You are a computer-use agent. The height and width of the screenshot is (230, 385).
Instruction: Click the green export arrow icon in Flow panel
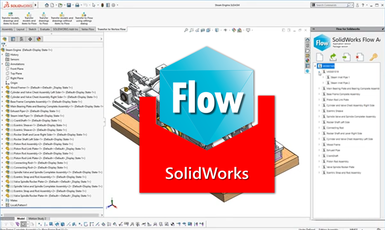pos(333,57)
